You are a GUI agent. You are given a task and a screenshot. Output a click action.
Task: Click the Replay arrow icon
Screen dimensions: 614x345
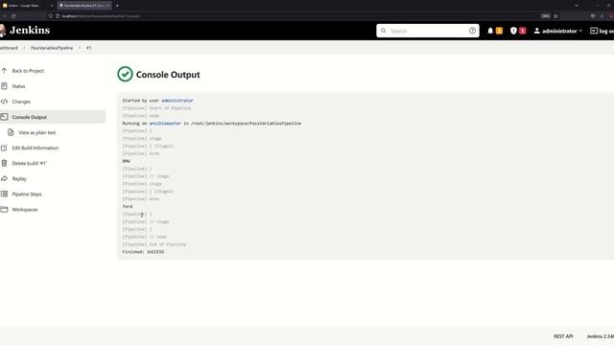4,178
